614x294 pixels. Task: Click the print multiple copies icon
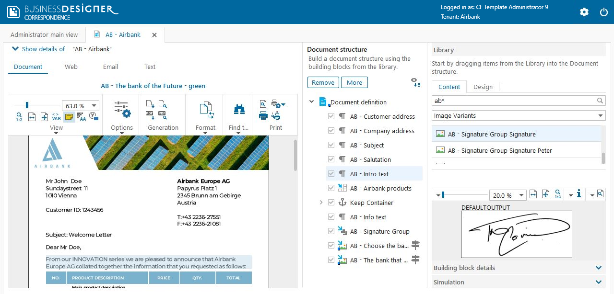click(x=276, y=115)
